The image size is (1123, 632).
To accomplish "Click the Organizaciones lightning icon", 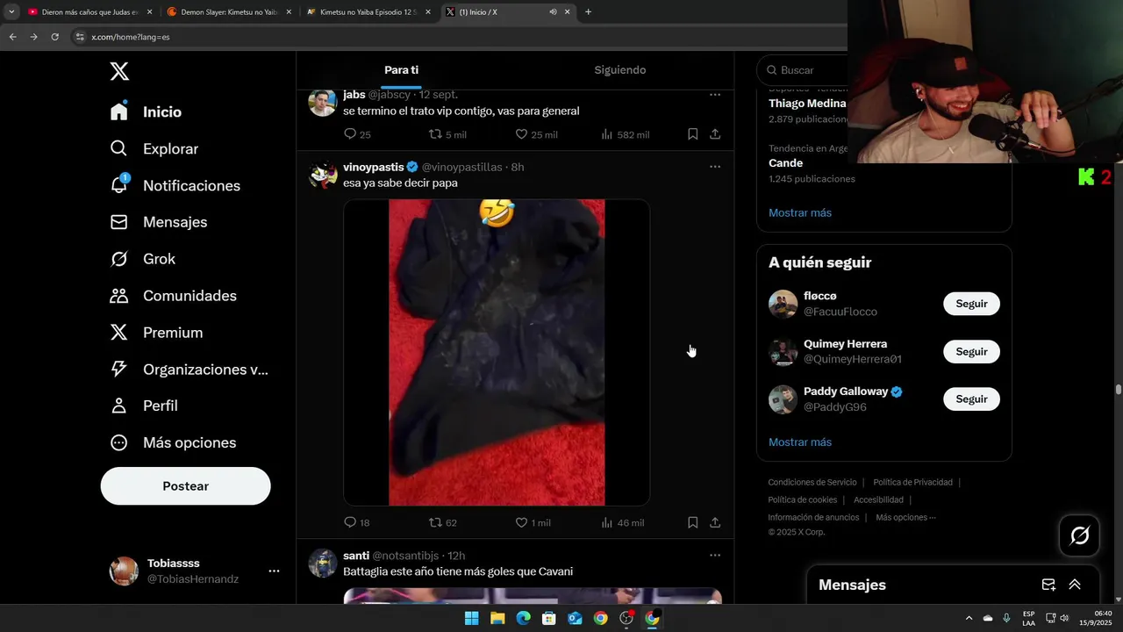I will pyautogui.click(x=119, y=370).
